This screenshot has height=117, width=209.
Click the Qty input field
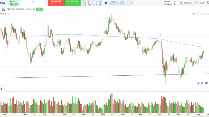click(33, 4)
